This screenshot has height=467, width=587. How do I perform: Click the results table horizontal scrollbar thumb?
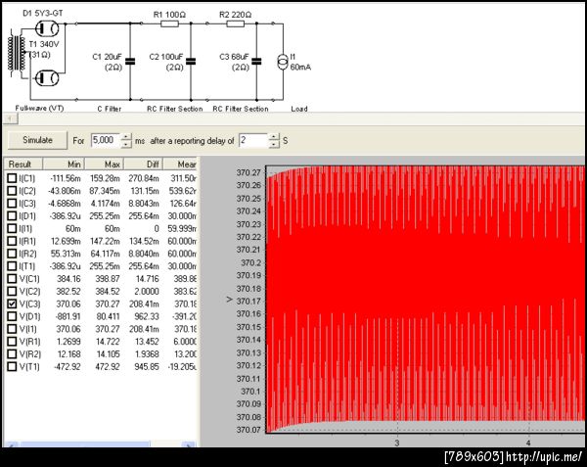(x=85, y=444)
